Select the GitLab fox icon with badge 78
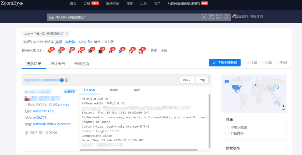This screenshot has height=155, width=302. [x=50, y=51]
